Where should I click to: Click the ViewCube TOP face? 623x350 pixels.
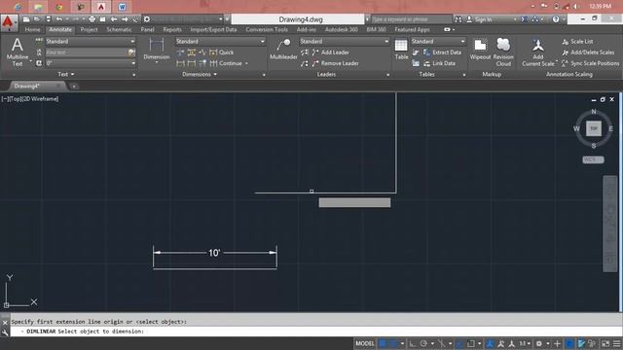[594, 128]
